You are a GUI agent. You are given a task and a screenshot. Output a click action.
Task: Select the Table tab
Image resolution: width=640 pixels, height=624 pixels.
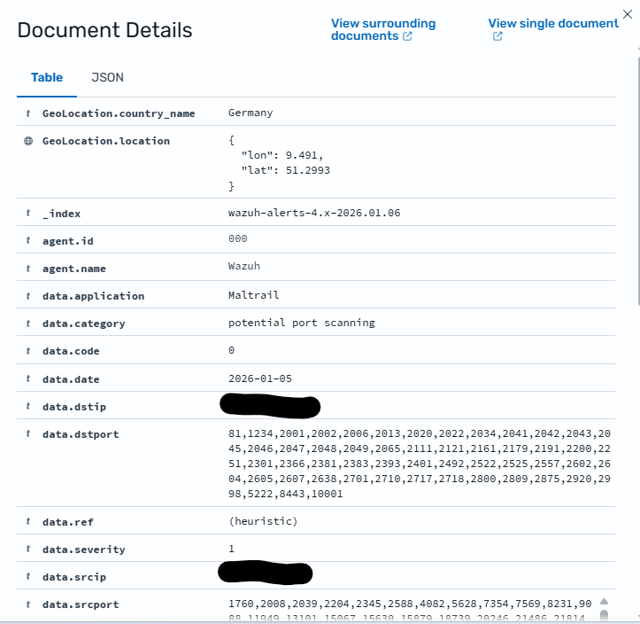47,77
